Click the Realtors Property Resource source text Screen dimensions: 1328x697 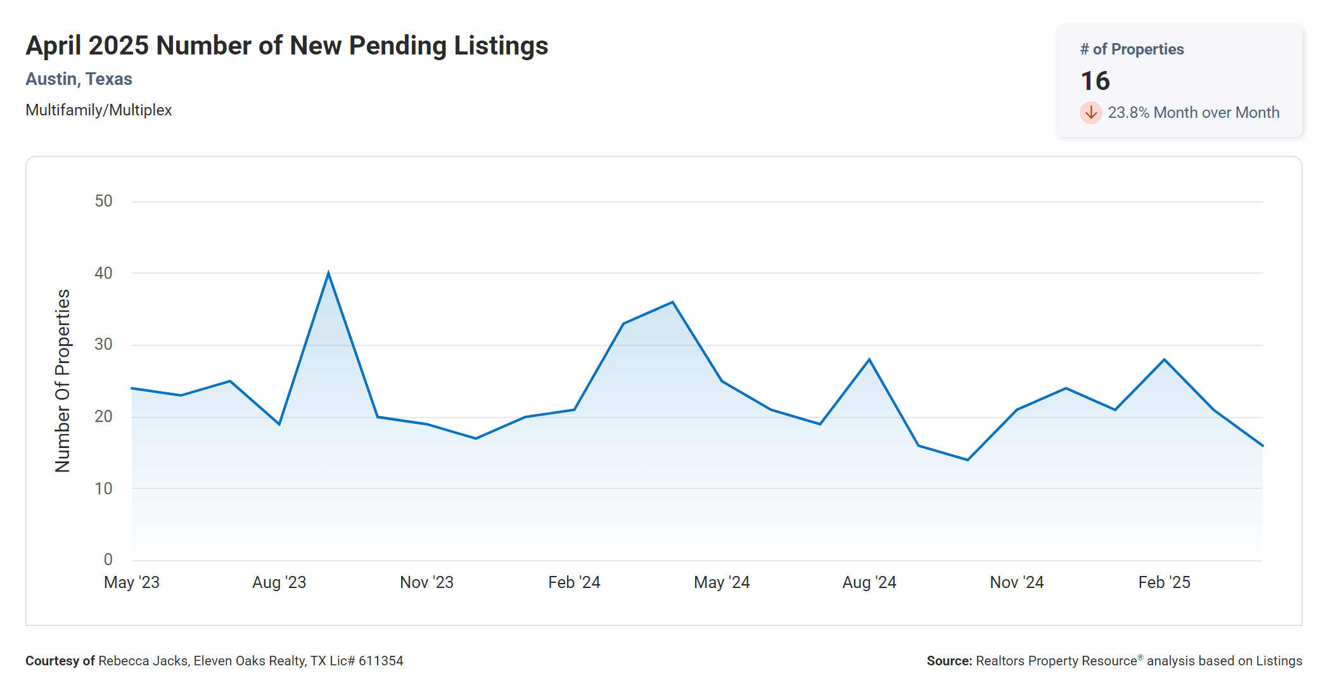(x=1056, y=661)
